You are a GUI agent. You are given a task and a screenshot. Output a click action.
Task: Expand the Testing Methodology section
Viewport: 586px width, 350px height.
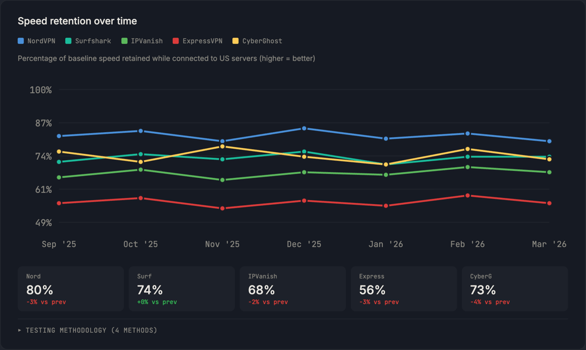tap(88, 330)
